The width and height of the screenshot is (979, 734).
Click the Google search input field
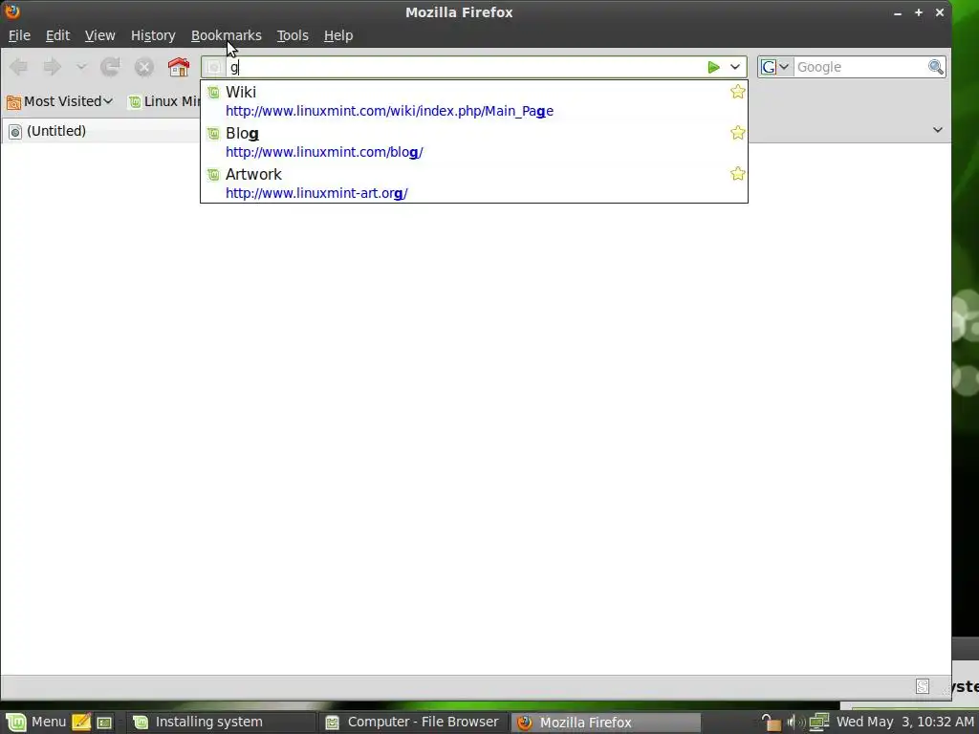point(861,67)
